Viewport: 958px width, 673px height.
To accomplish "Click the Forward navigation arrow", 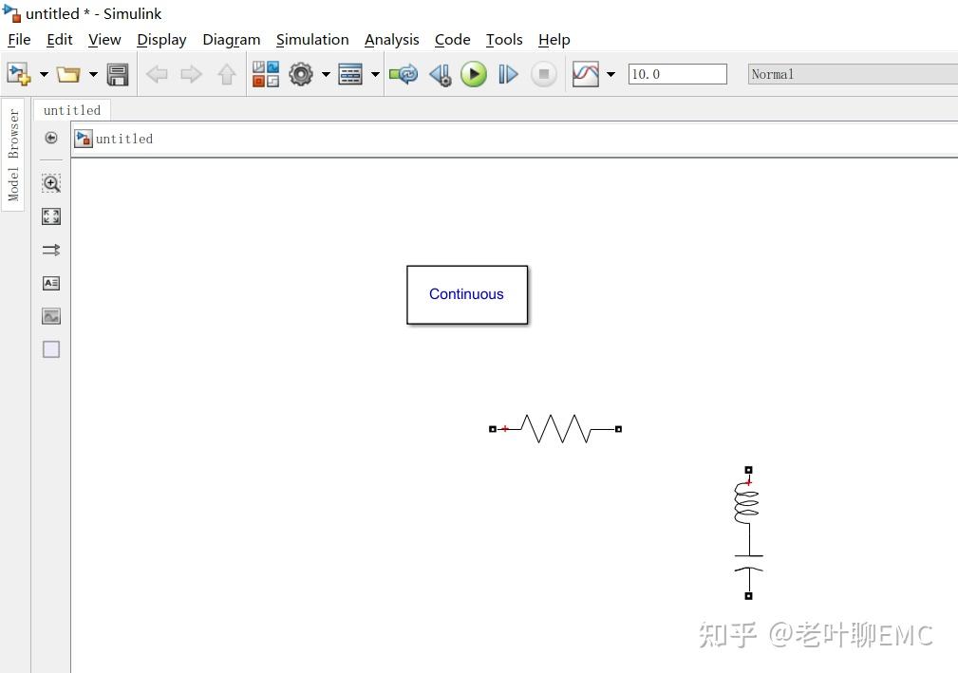I will pos(191,74).
